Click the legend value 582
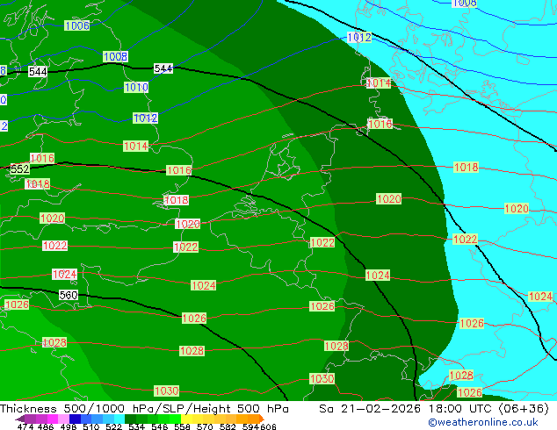 [x=228, y=426]
